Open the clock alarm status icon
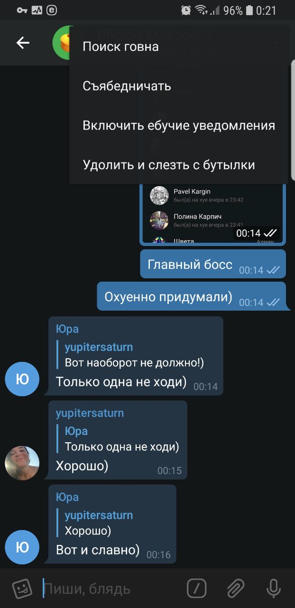The height and width of the screenshot is (608, 295). [186, 10]
